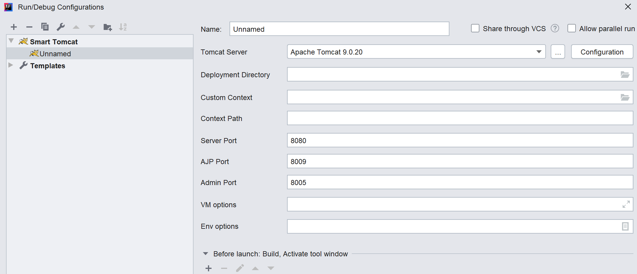Copy the selected configuration
637x274 pixels.
(45, 27)
